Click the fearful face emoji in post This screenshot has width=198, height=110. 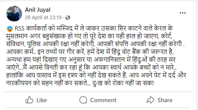[x=10, y=29]
